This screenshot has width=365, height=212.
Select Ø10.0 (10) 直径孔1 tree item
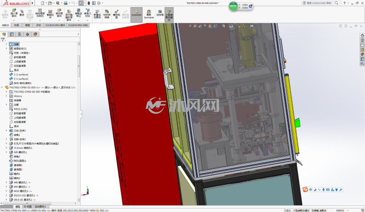coord(24,196)
